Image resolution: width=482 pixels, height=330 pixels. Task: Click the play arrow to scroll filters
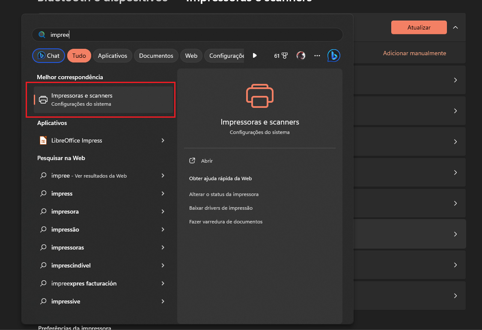[255, 56]
